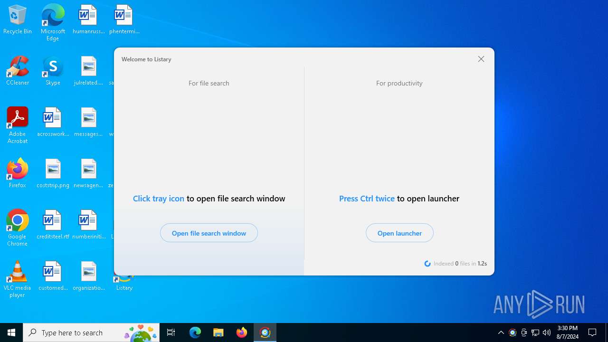
Task: Select organizatio image file on desktop
Action: [88, 276]
